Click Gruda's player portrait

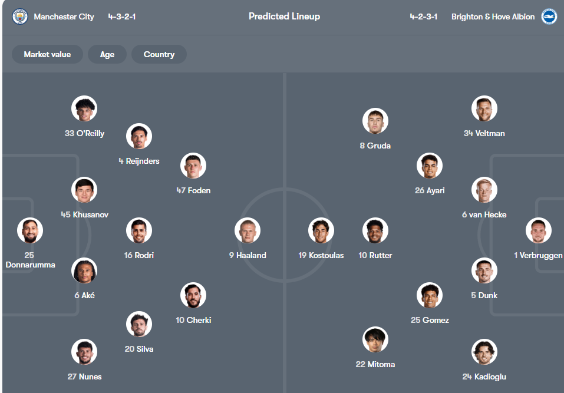click(375, 120)
